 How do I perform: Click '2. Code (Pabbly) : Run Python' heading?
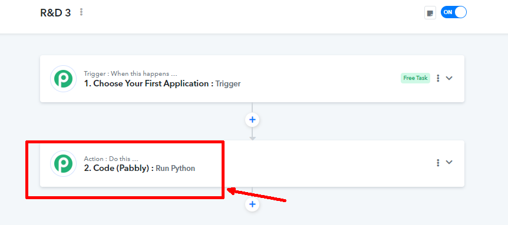pos(139,168)
